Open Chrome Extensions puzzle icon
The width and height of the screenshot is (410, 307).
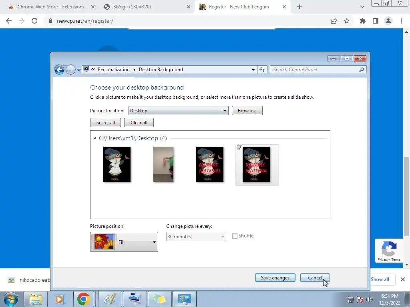tap(363, 21)
